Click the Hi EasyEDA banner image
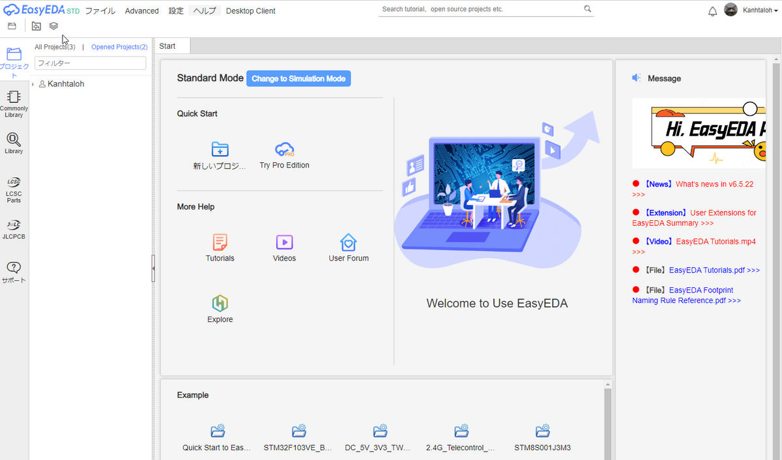 pyautogui.click(x=699, y=133)
